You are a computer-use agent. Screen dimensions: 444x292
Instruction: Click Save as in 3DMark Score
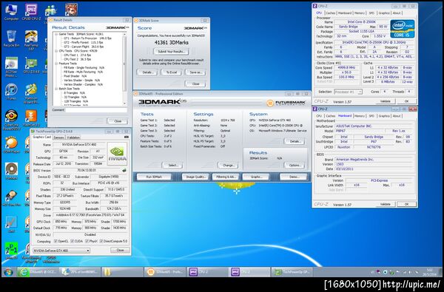point(195,72)
